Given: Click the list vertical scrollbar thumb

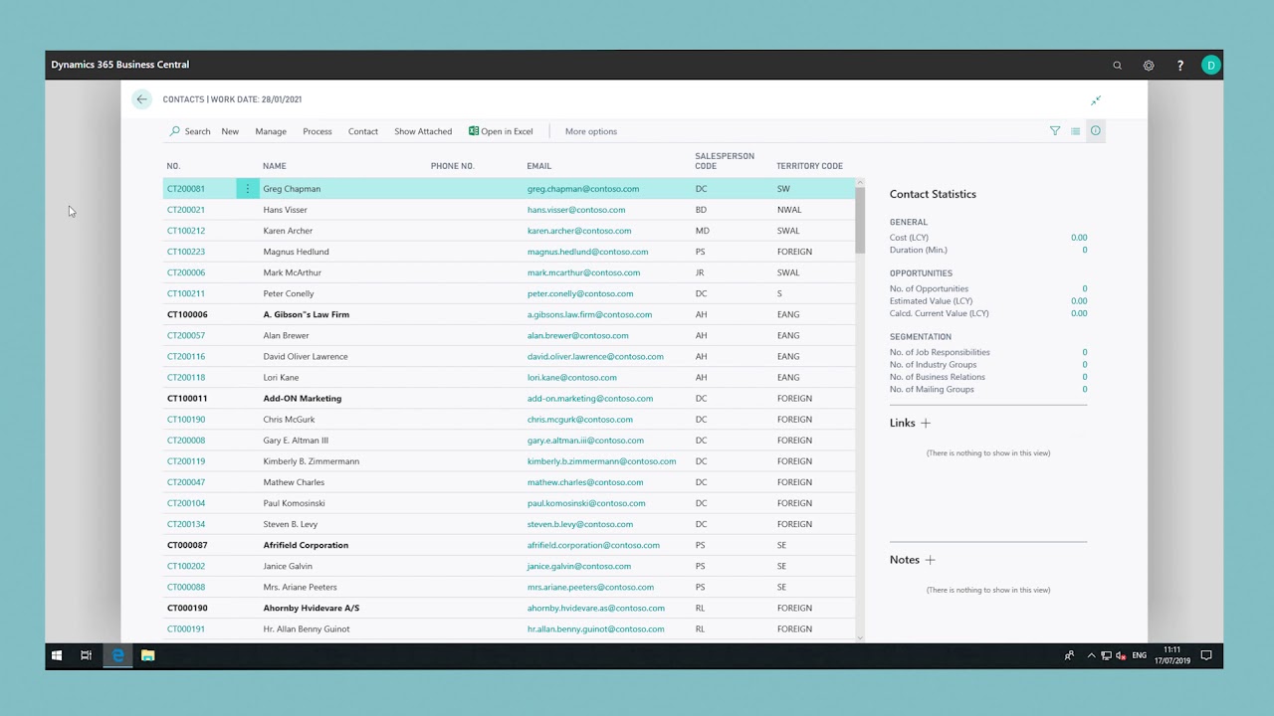Looking at the screenshot, I should click(x=860, y=223).
